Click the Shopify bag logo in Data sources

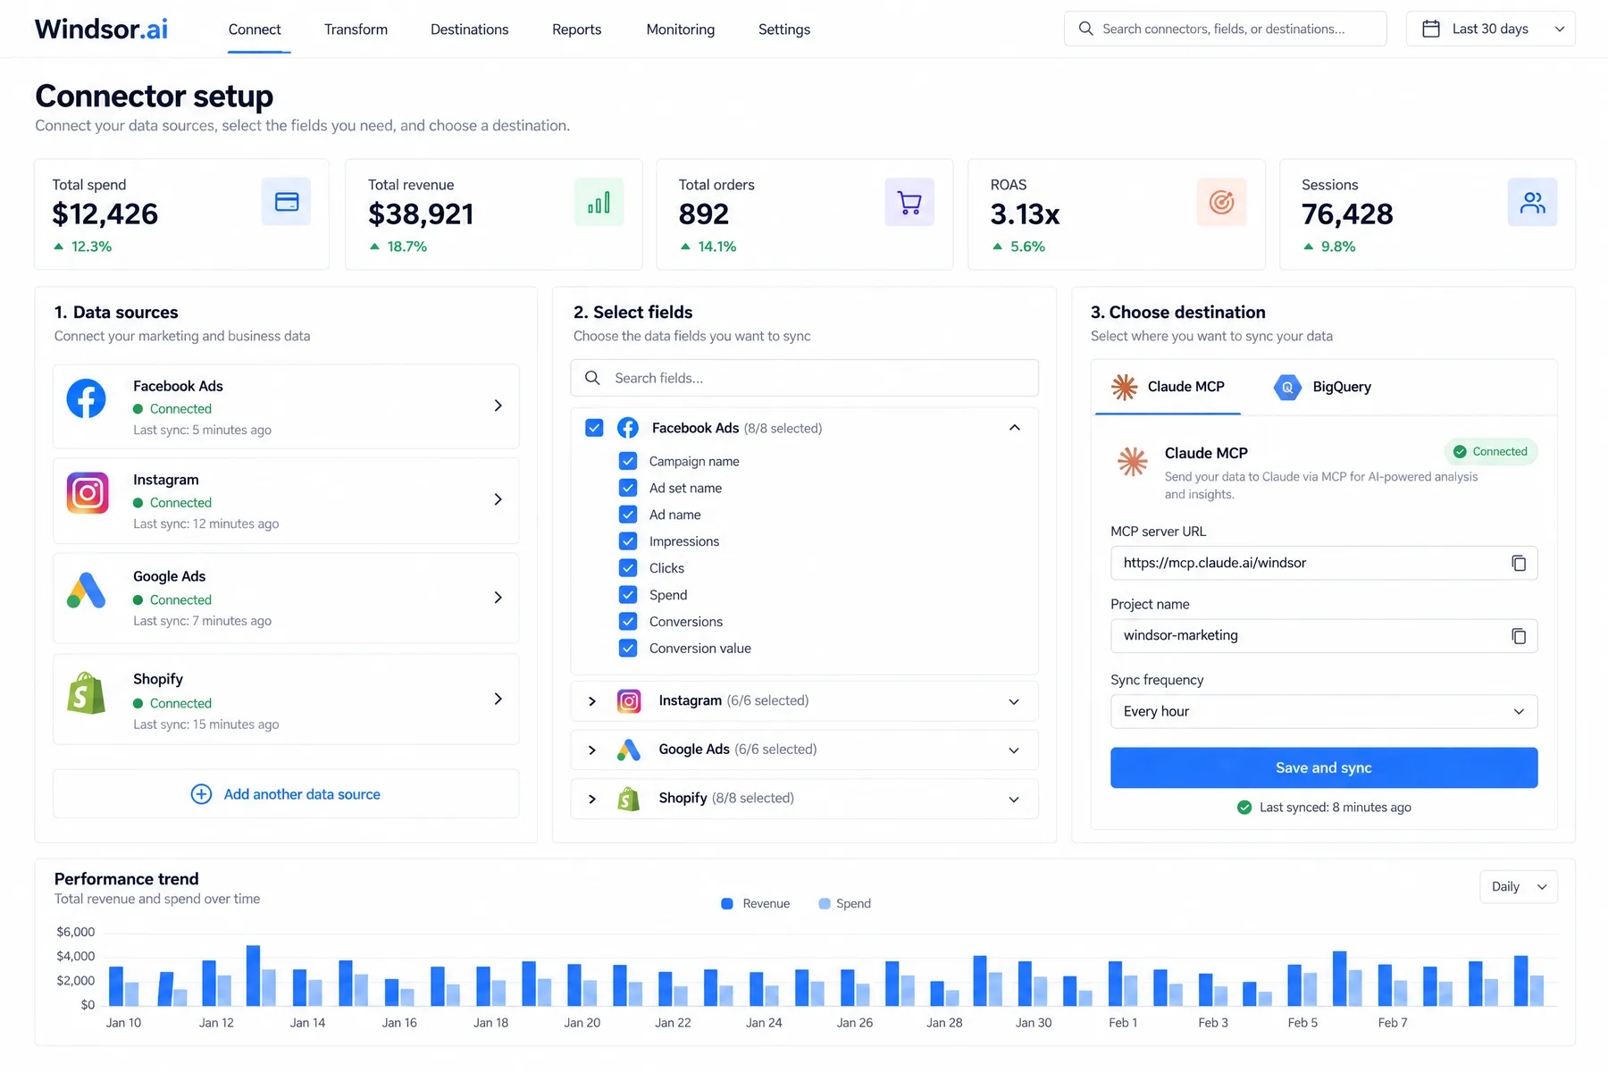click(x=86, y=693)
